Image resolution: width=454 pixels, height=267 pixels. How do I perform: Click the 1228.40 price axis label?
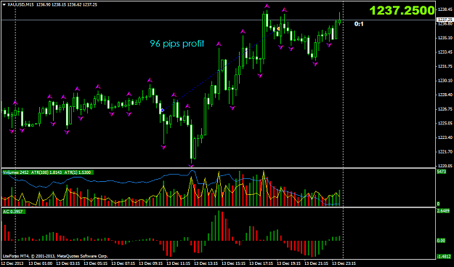(445, 95)
